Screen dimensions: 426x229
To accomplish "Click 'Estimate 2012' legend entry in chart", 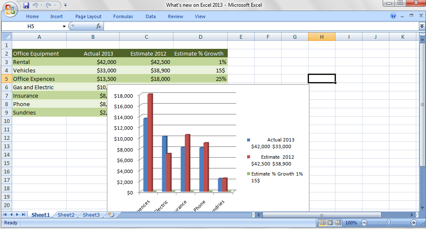I will point(271,160).
